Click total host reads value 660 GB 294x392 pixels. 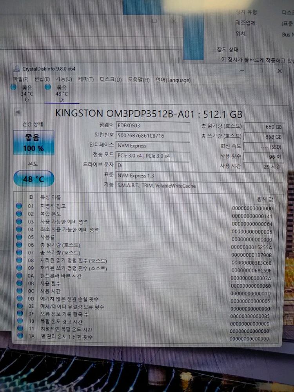click(264, 127)
